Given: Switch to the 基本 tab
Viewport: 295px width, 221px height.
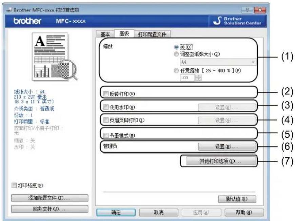Looking at the screenshot, I should (105, 34).
